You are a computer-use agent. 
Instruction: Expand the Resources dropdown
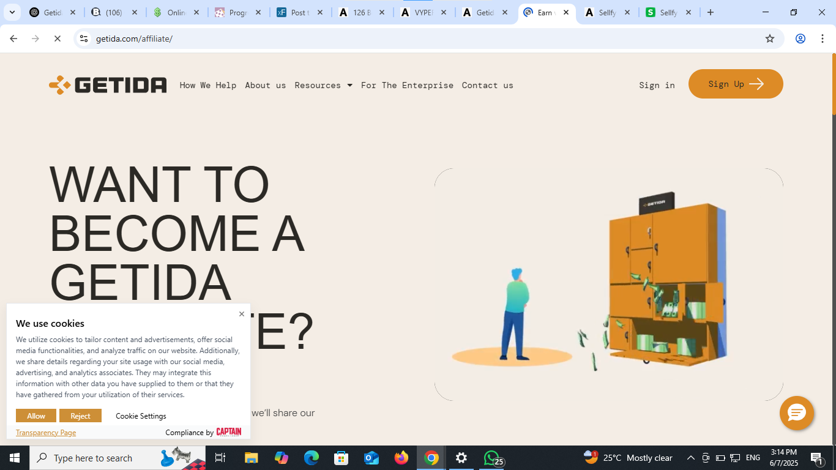coord(323,85)
